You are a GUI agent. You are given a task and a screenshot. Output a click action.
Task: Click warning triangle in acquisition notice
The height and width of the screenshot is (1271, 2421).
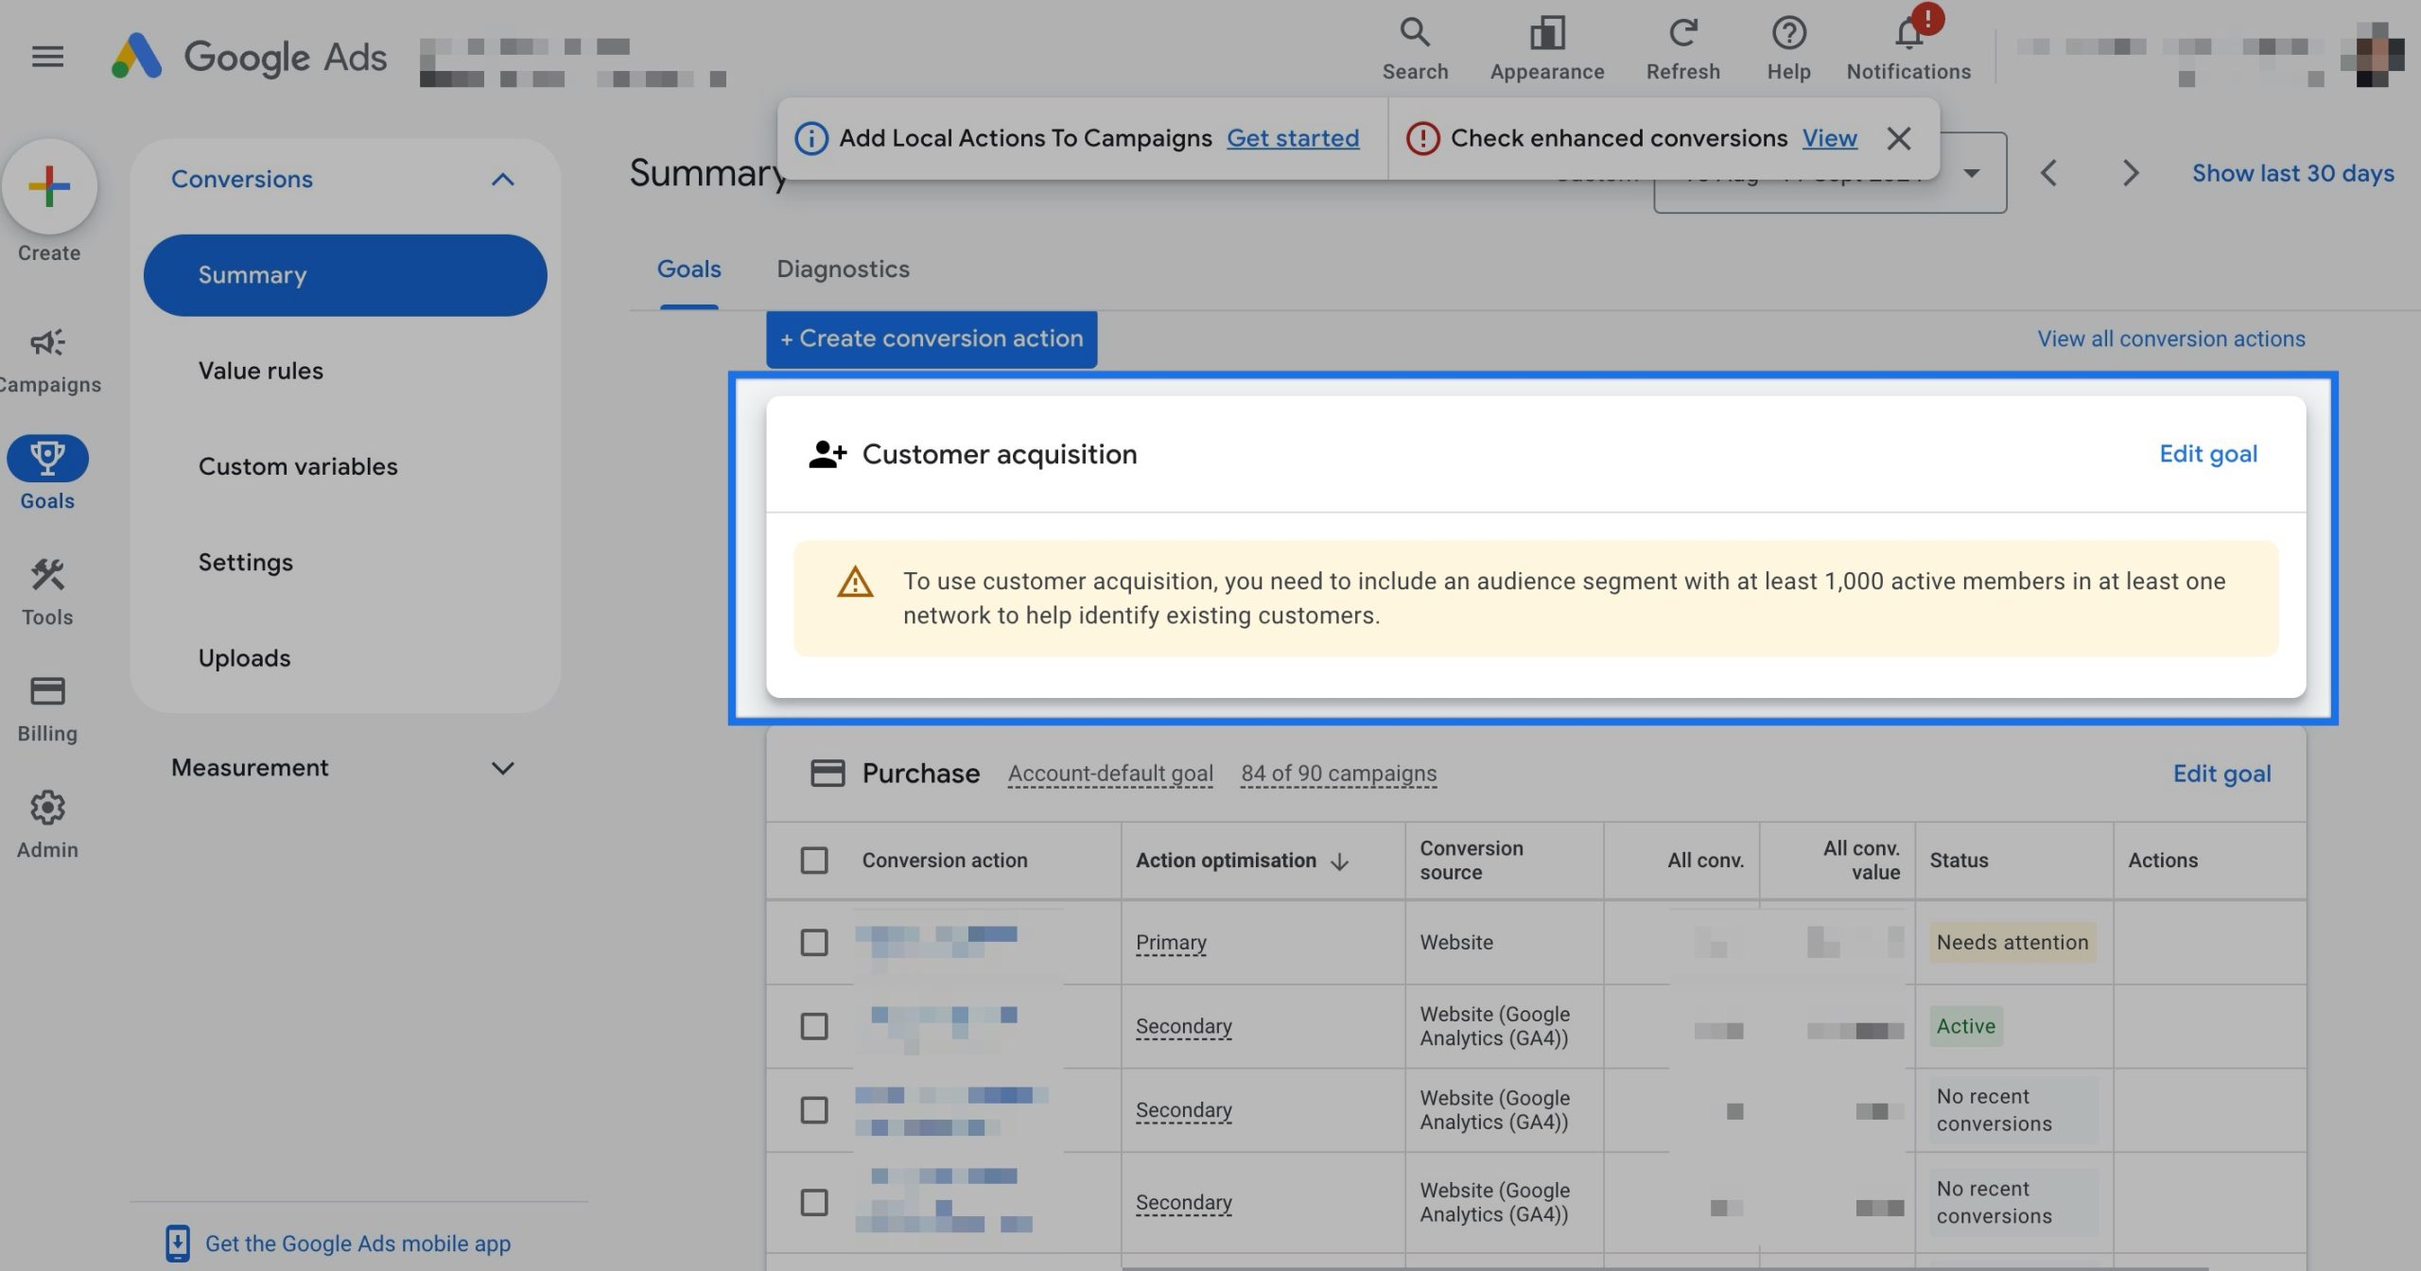tap(855, 582)
